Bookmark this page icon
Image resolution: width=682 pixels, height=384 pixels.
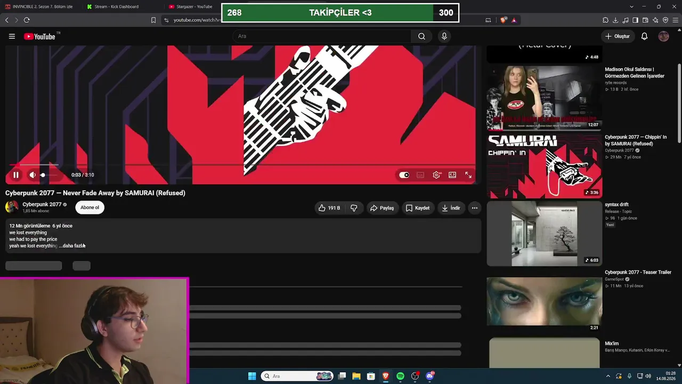tap(153, 20)
